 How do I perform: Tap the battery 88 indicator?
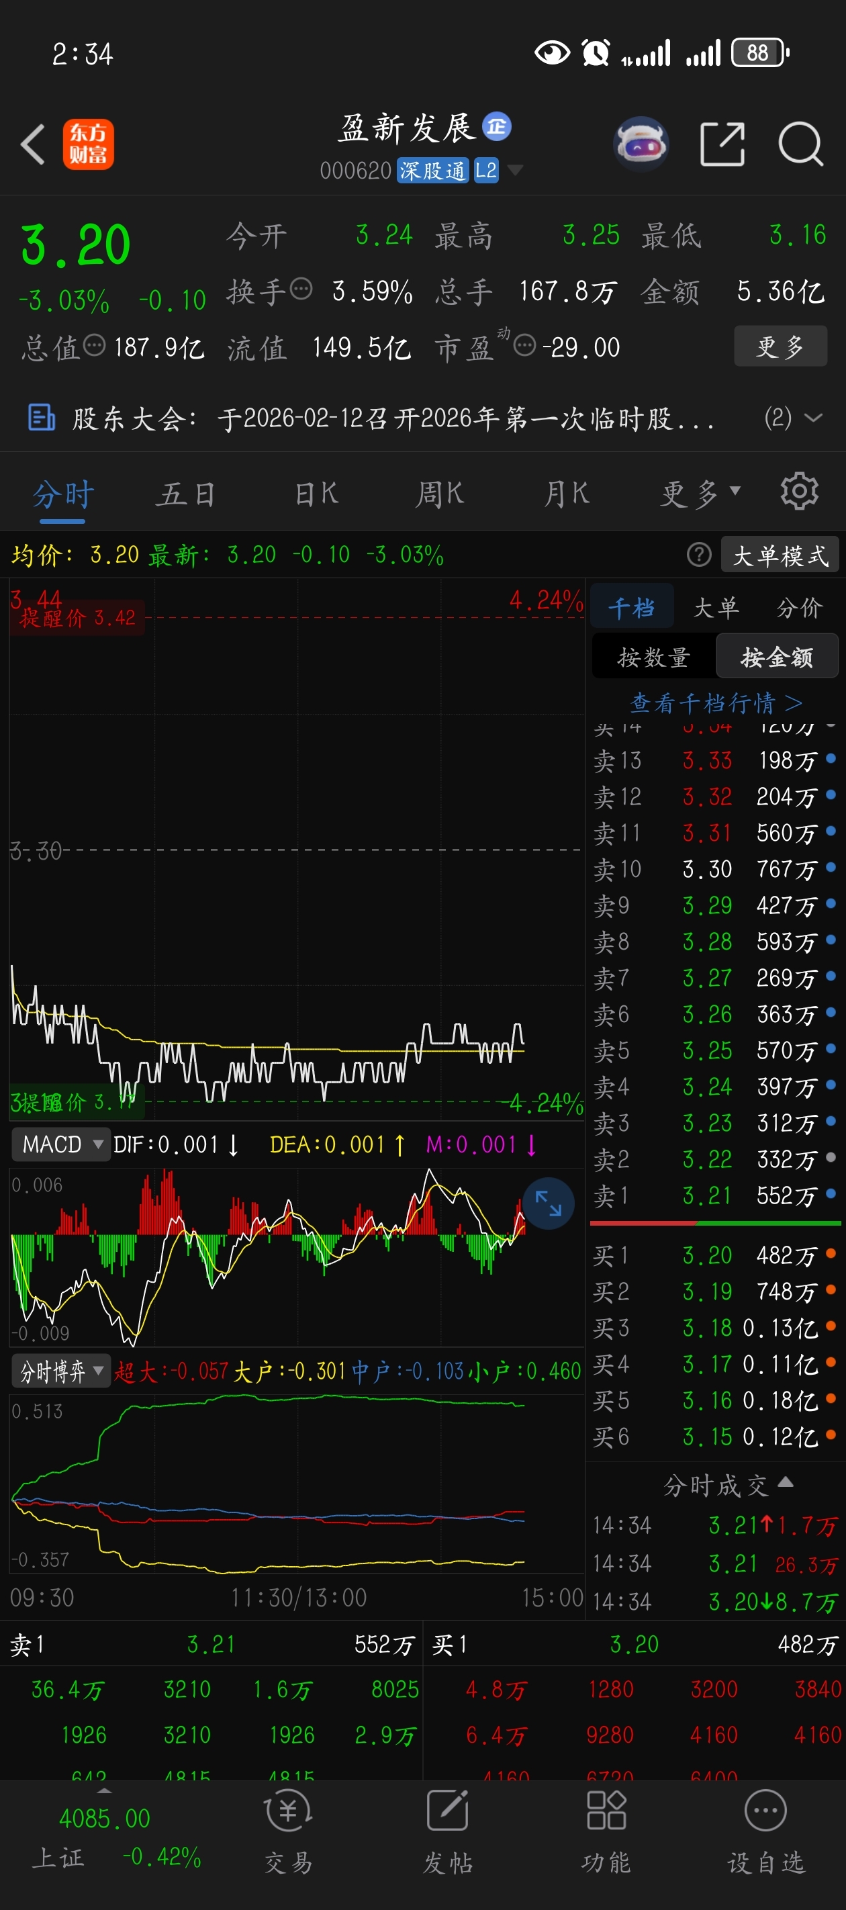[760, 52]
